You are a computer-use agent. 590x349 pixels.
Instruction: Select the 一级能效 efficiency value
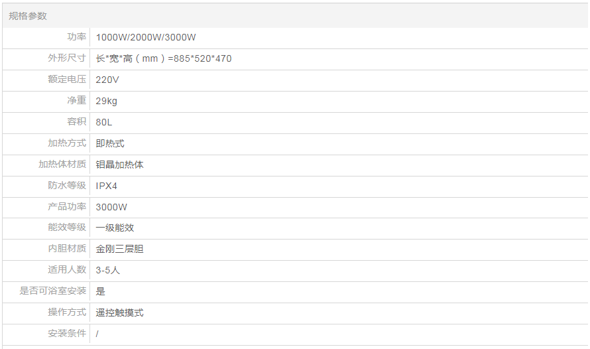115,228
